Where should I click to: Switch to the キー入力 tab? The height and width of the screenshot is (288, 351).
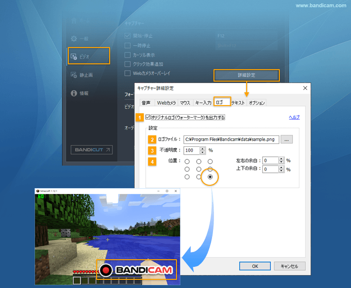point(203,103)
